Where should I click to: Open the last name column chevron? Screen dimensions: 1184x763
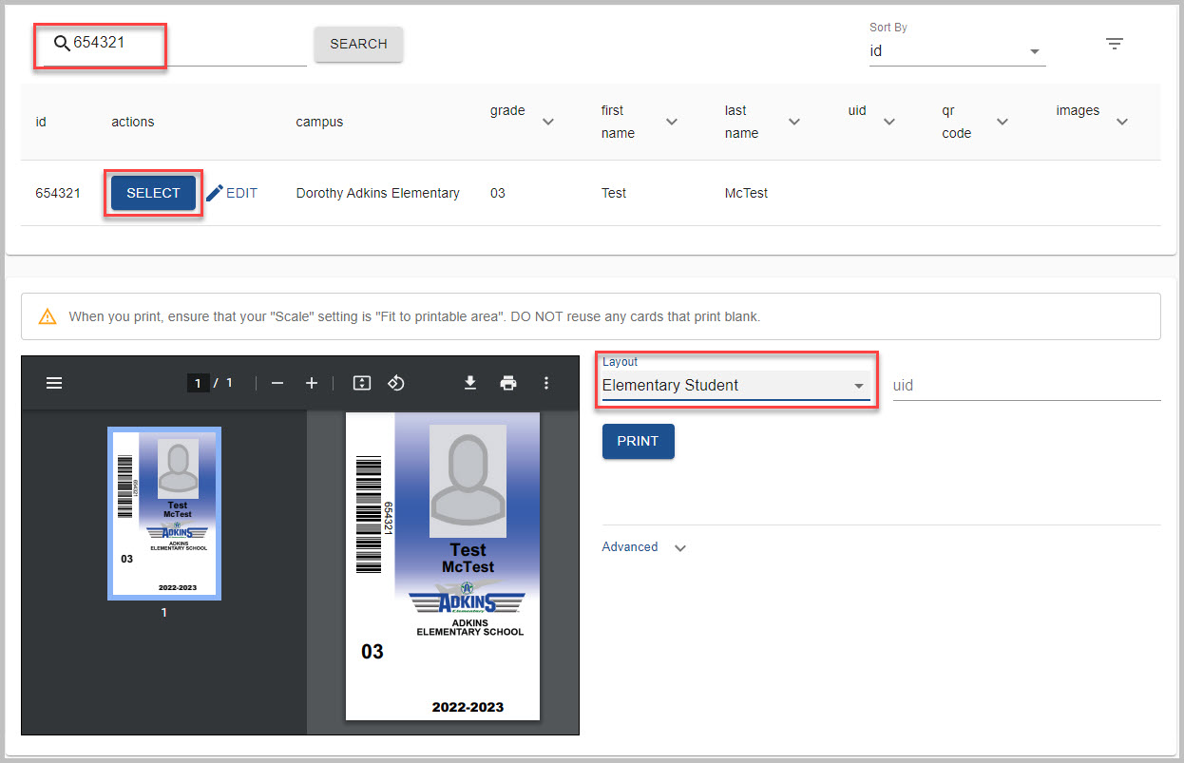[x=794, y=122]
